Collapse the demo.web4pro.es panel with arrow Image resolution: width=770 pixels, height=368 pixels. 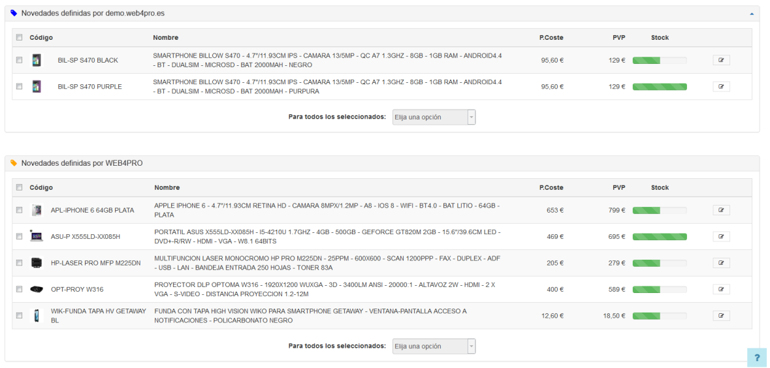coord(752,14)
